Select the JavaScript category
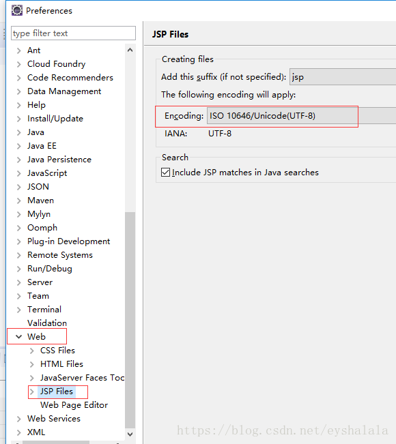This screenshot has height=444, width=396. (47, 173)
